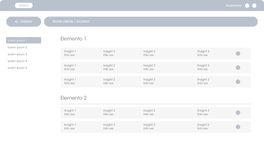The height and width of the screenshot is (148, 264).
Task: Choose Lorem ipsum 3 from the sidebar
Action: [x=18, y=54]
